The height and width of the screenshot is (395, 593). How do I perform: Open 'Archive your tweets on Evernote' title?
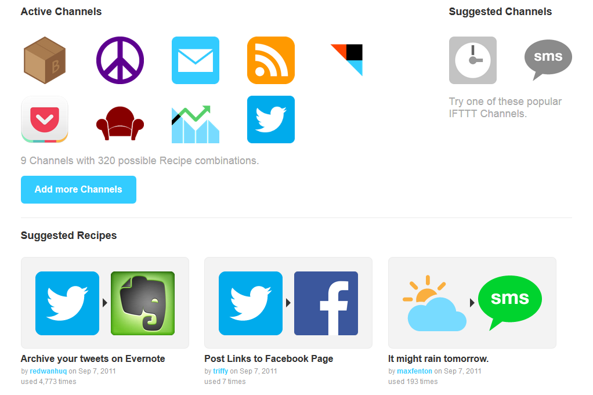93,358
